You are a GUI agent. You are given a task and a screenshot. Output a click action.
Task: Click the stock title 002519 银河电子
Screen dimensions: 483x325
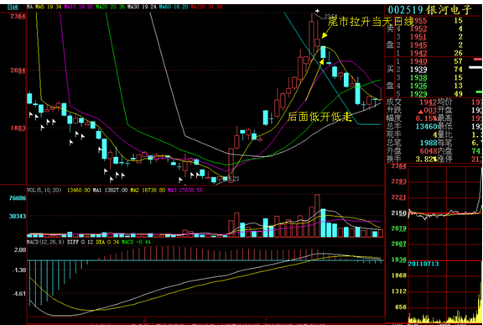429,10
